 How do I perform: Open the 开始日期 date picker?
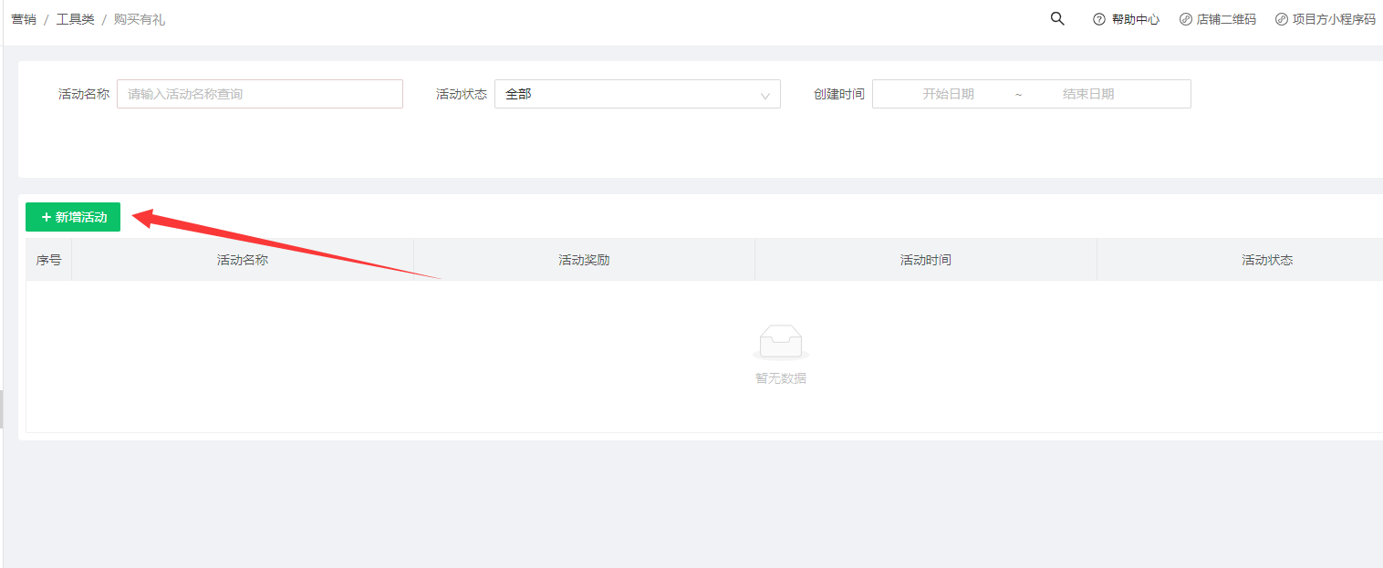pos(948,94)
